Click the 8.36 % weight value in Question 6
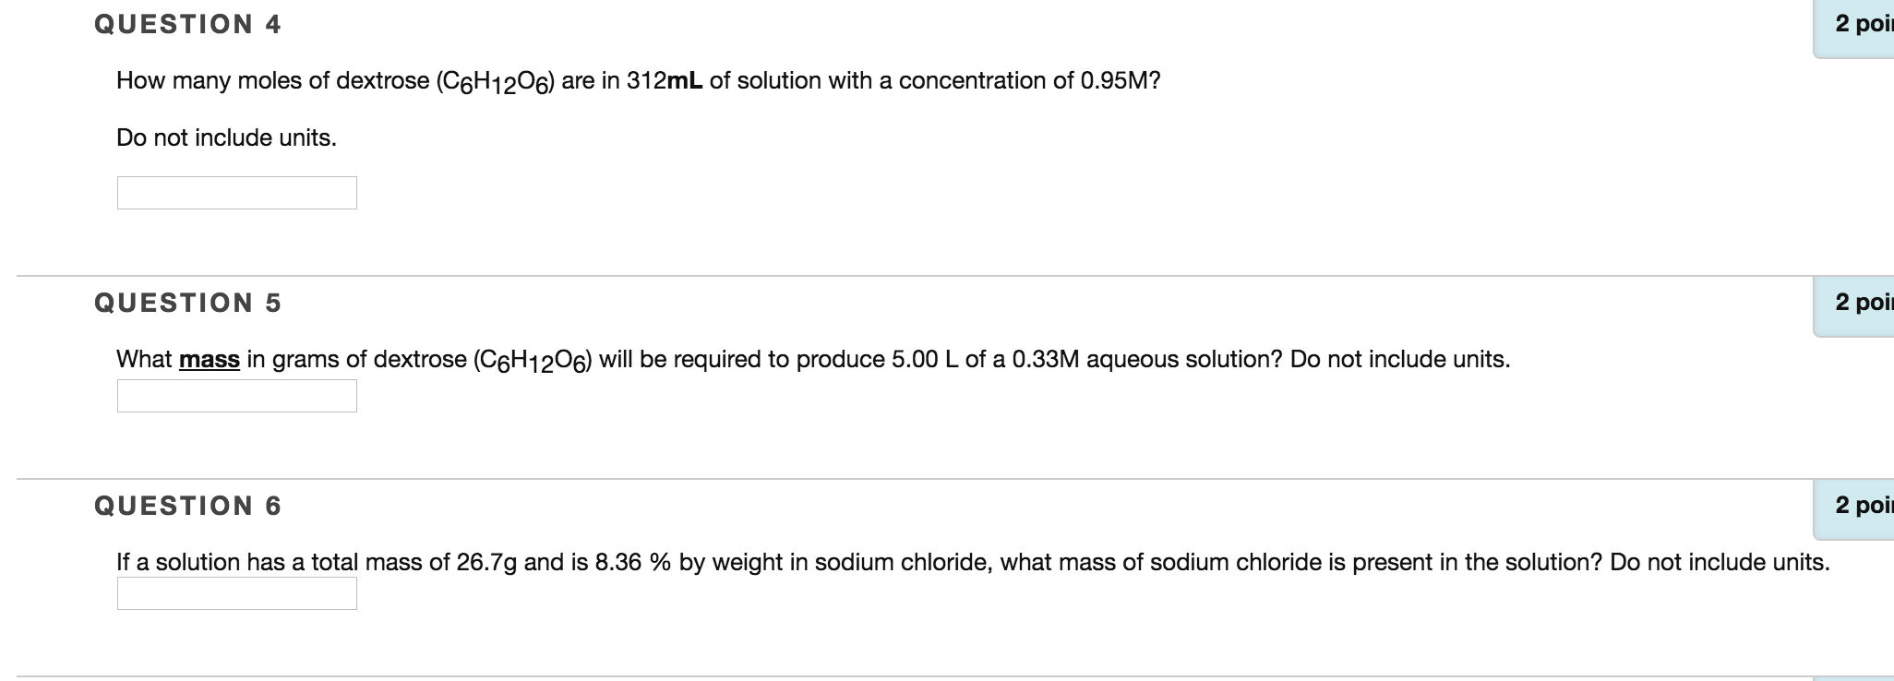 click(635, 560)
